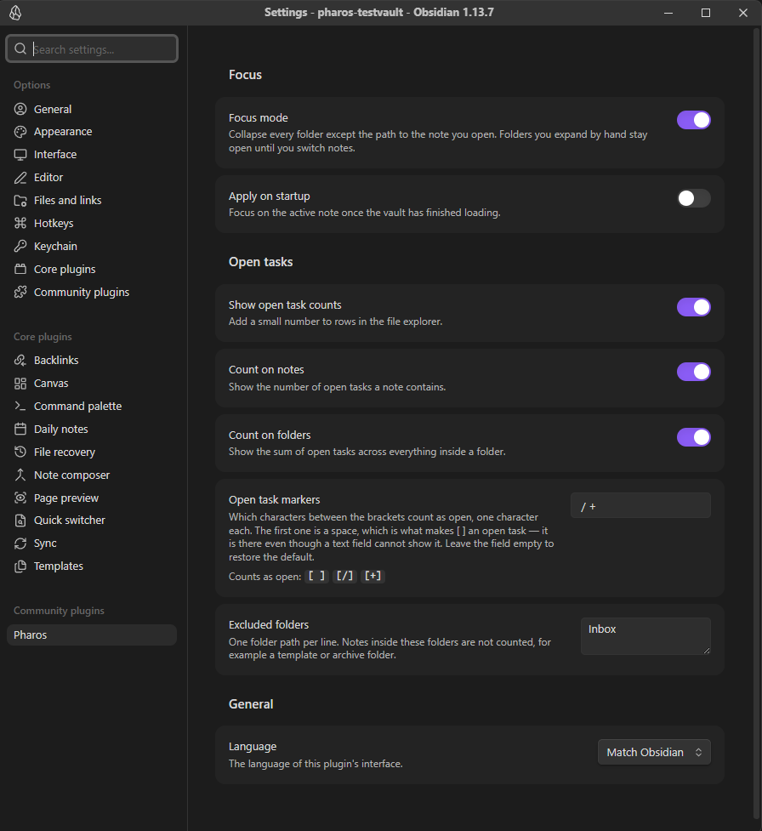Screen dimensions: 762x831
Task: Click the "[ ]" open marker chip
Action: [317, 576]
